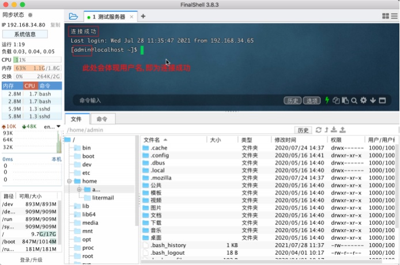Open the connection manager folder icon

(73, 17)
